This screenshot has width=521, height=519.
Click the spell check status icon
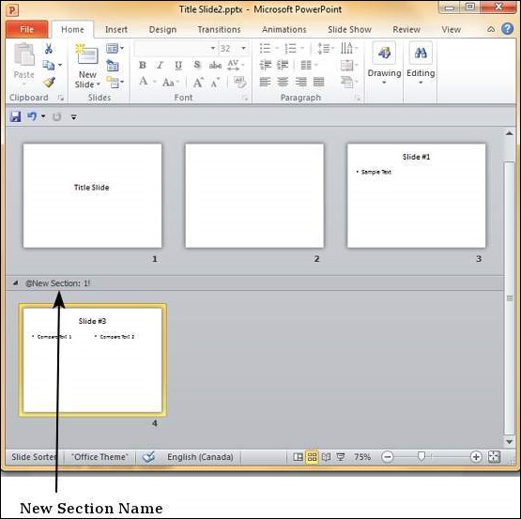(148, 457)
